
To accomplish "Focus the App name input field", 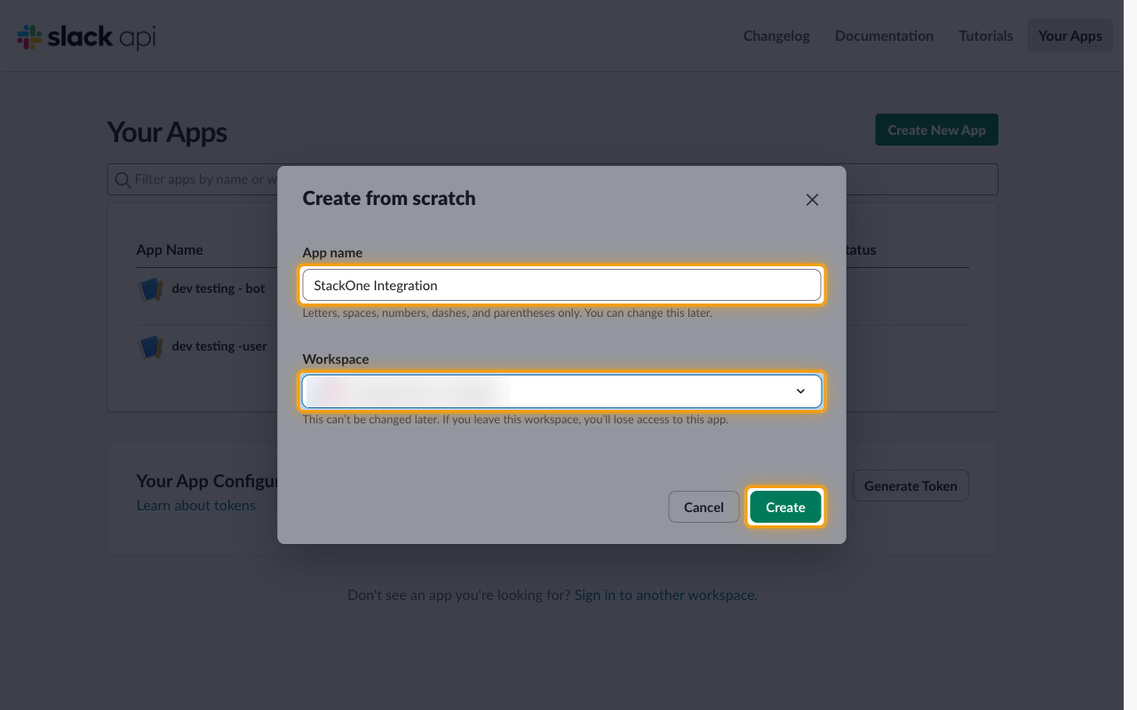I will (561, 285).
